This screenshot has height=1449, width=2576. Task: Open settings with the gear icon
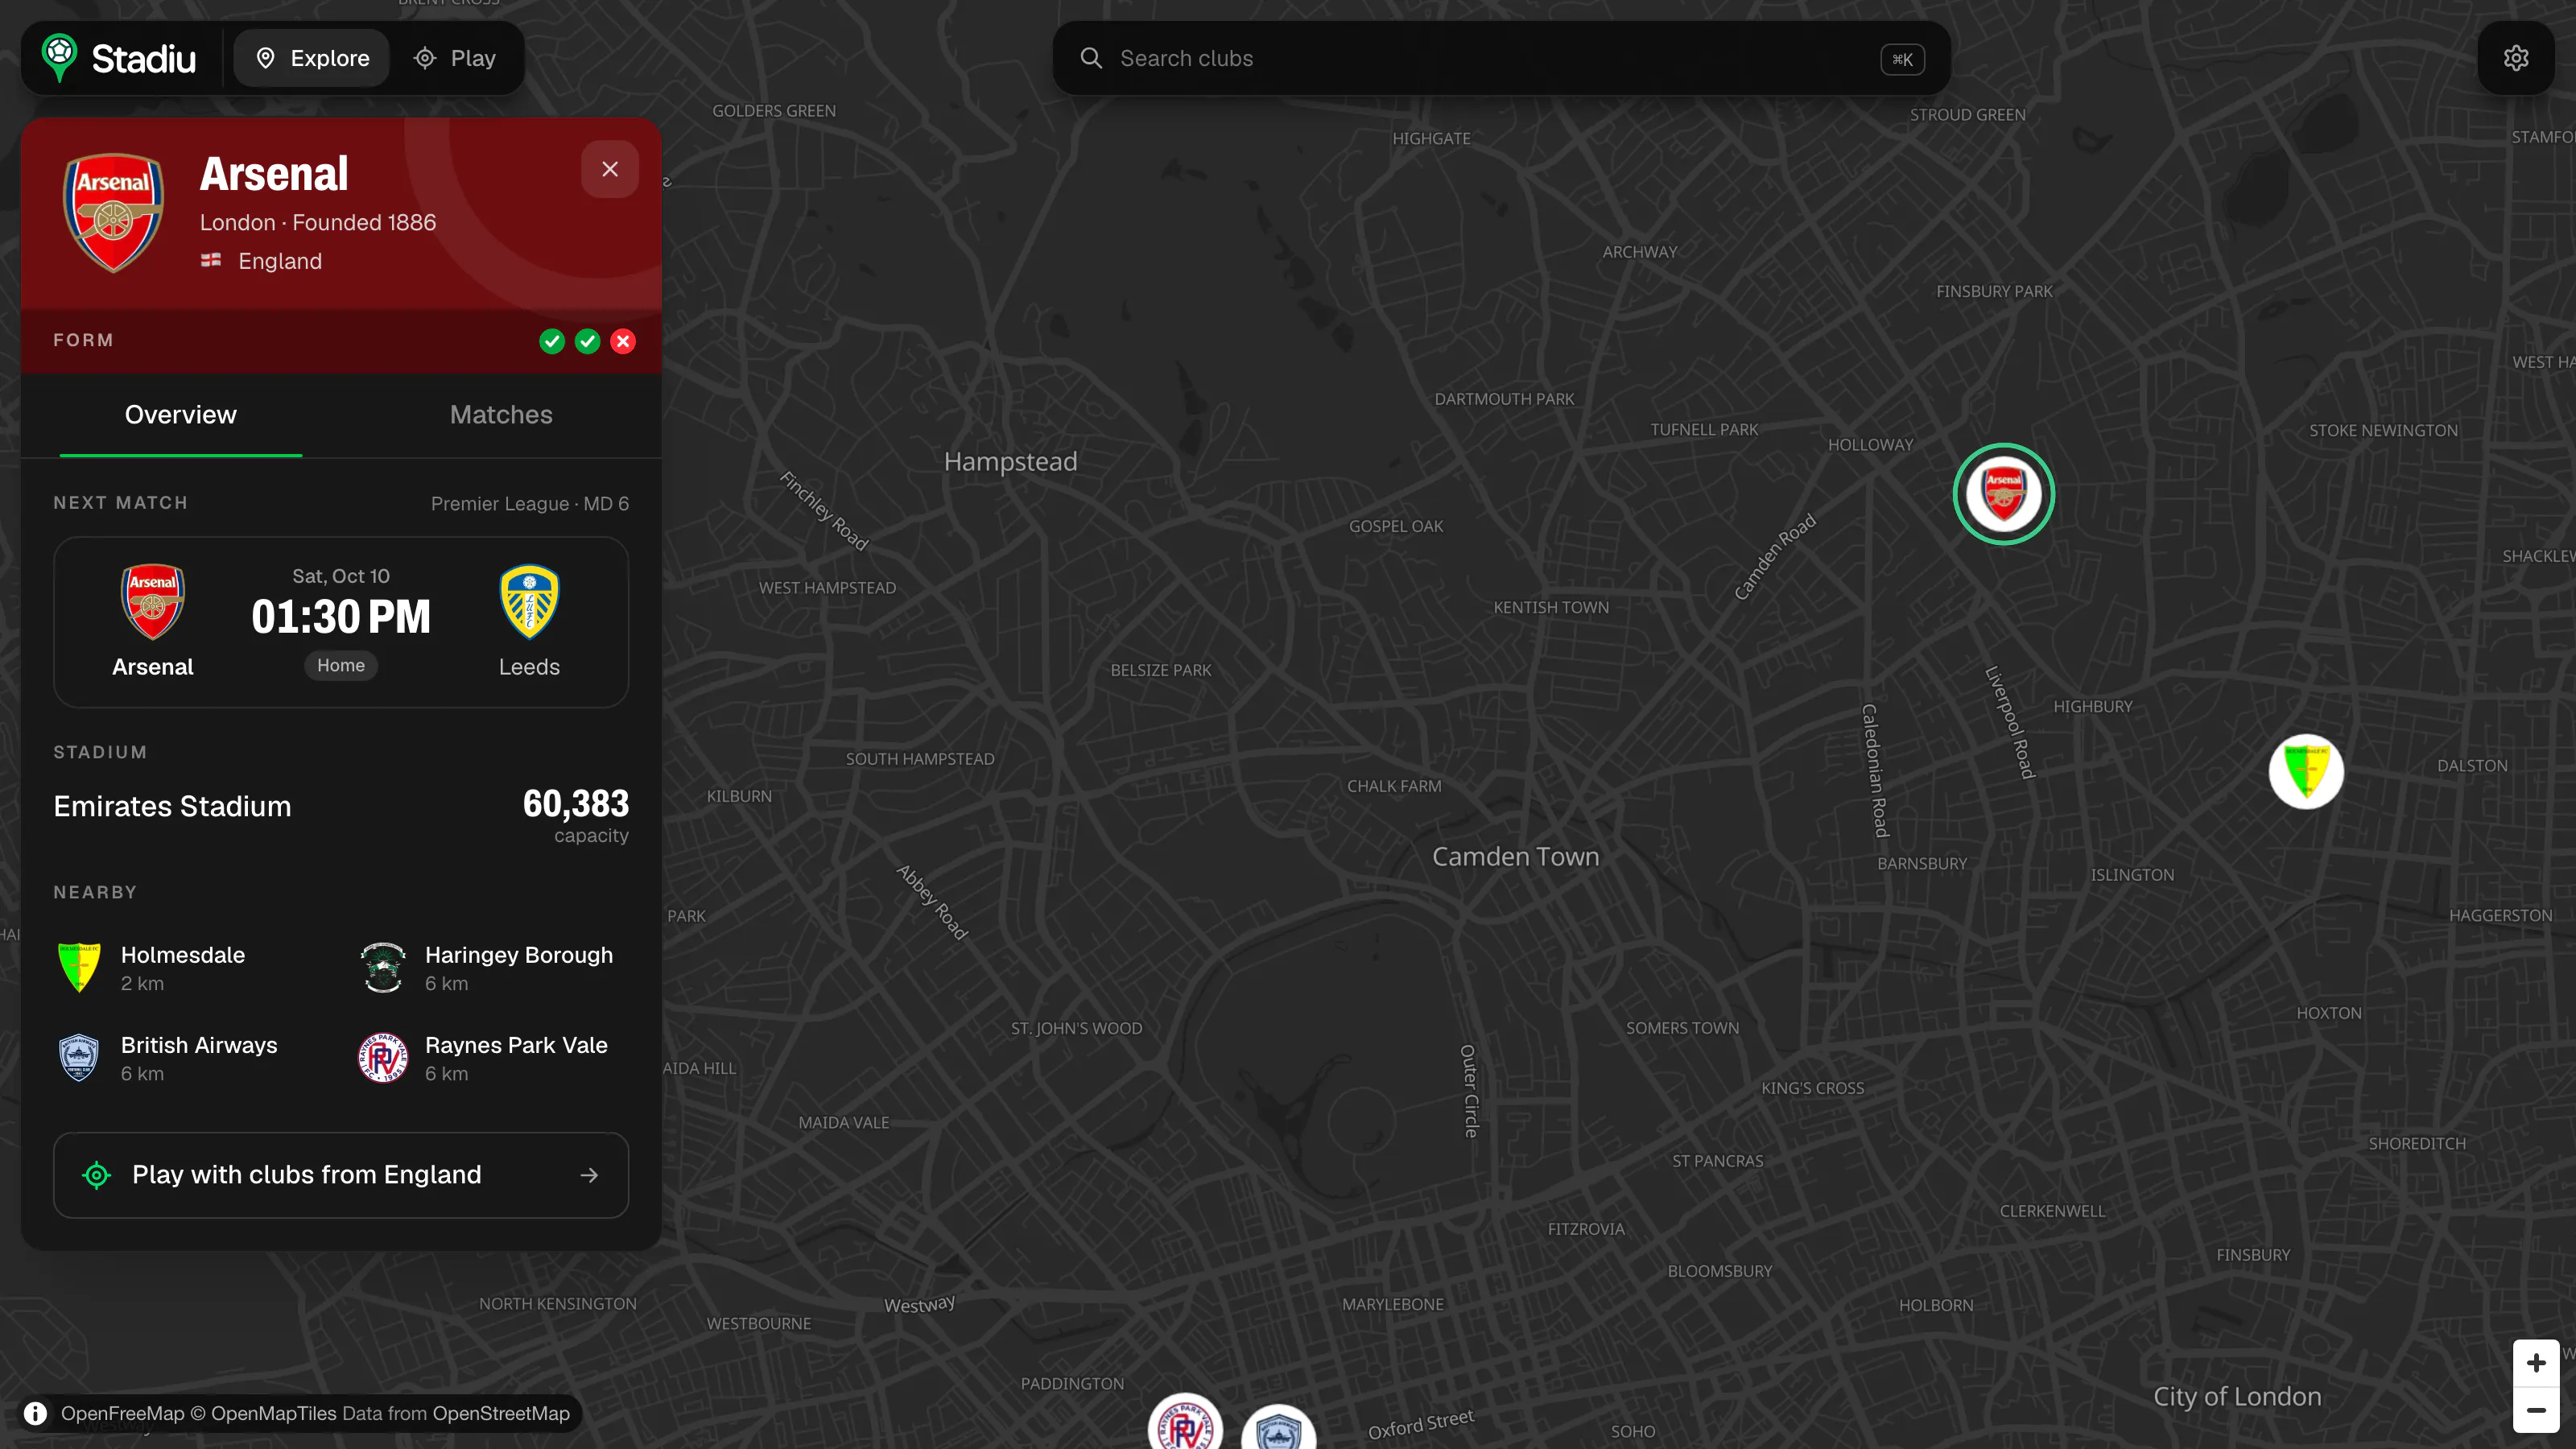2516,58
